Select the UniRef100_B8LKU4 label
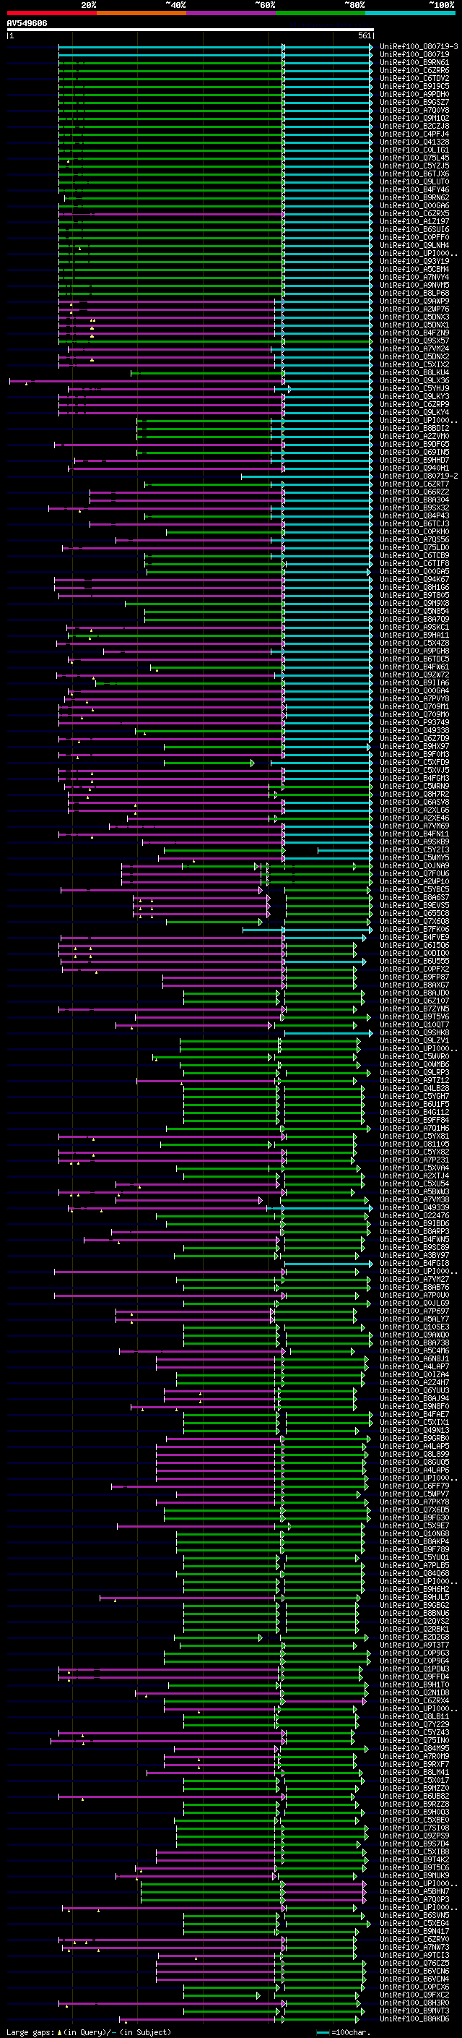462x2038 pixels. pos(414,372)
